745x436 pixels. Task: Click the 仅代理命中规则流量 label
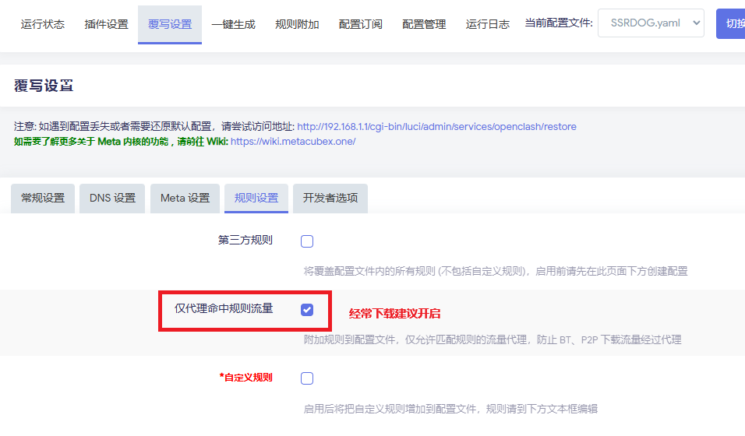tap(224, 309)
